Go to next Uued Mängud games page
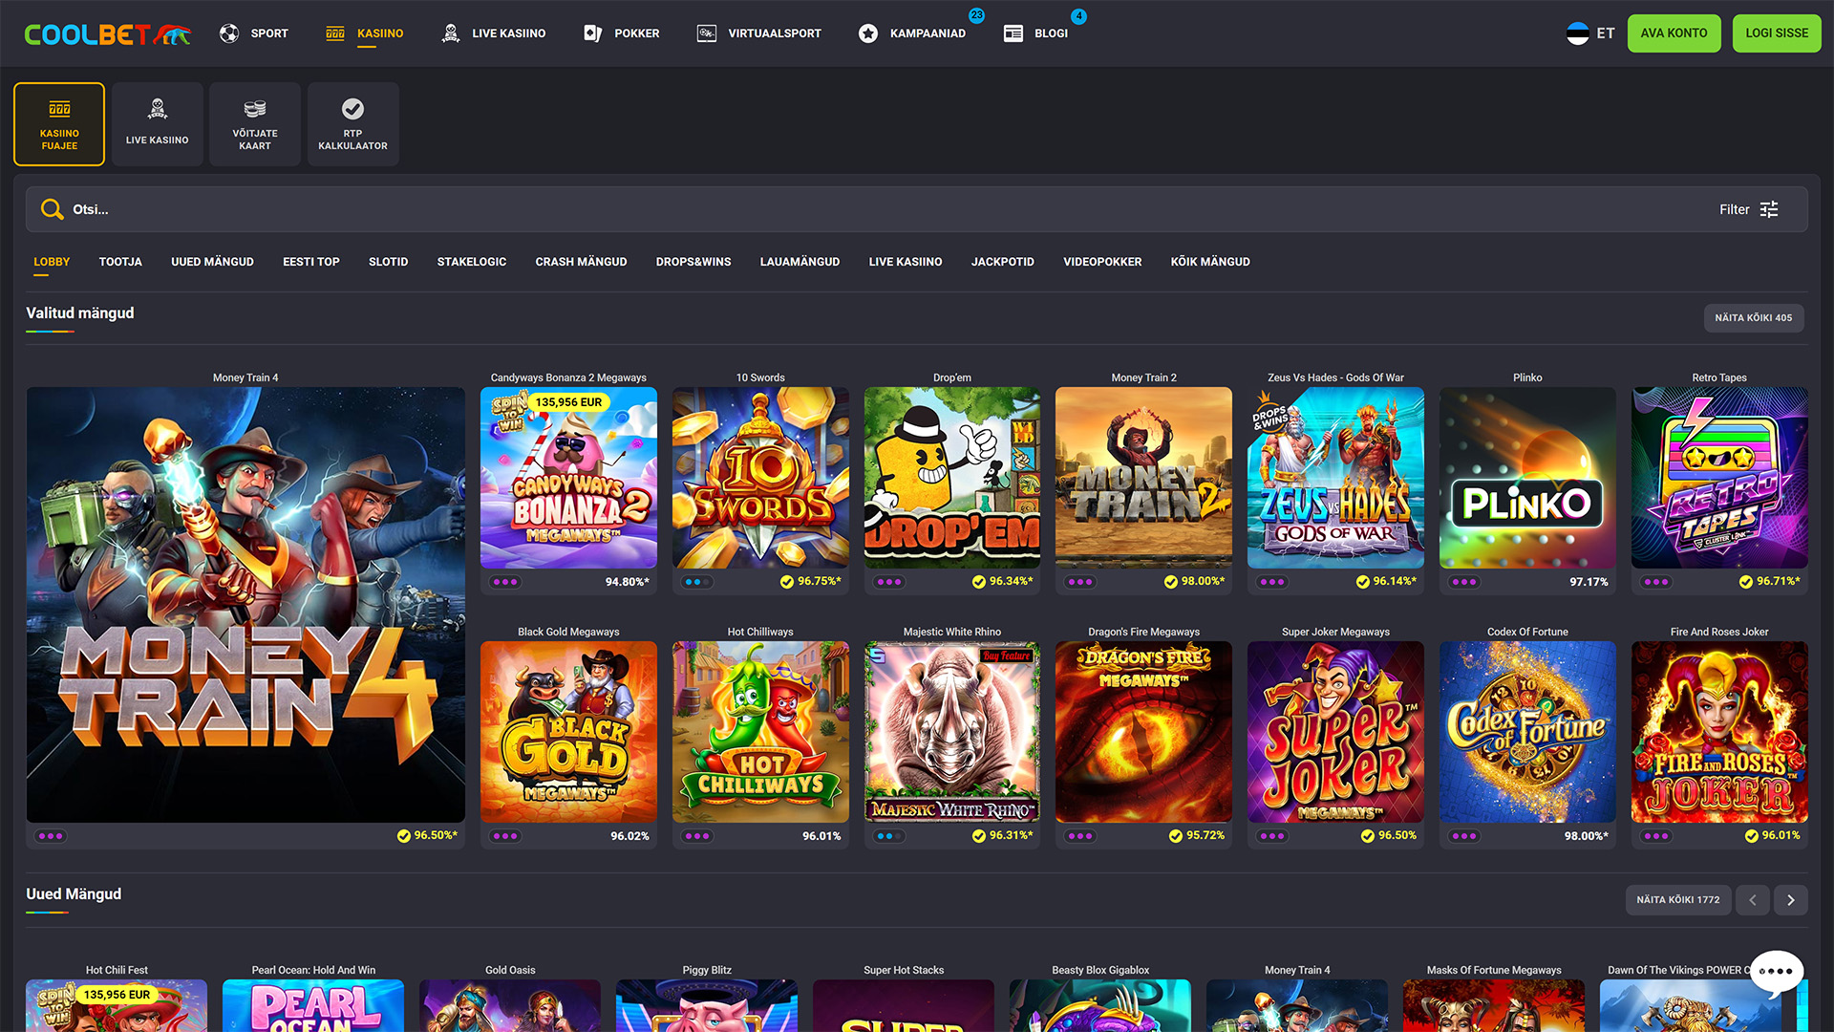Screen dimensions: 1834x1032 point(1791,900)
